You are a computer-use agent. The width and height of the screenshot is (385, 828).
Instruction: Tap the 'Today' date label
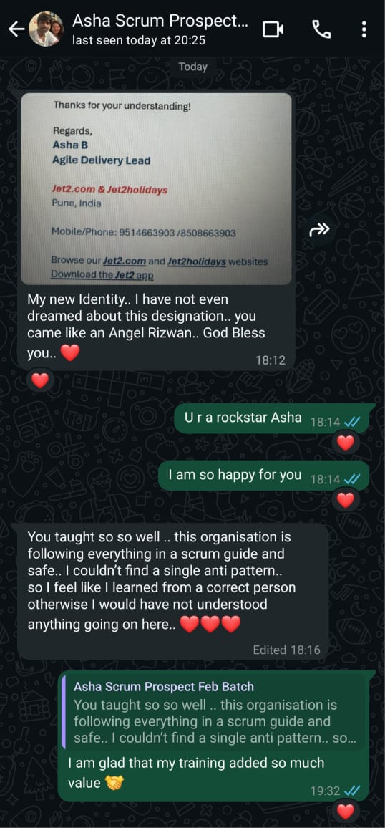[192, 67]
